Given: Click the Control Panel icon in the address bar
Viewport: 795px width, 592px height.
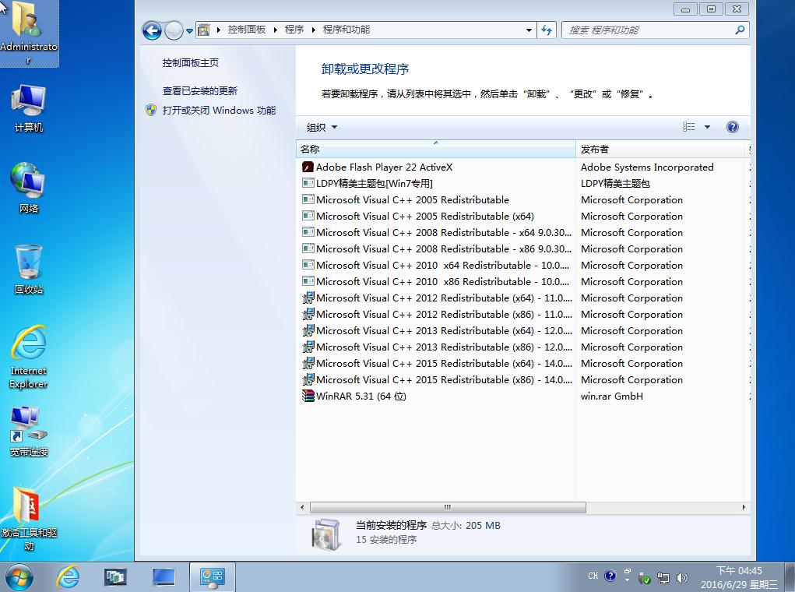Looking at the screenshot, I should point(204,30).
